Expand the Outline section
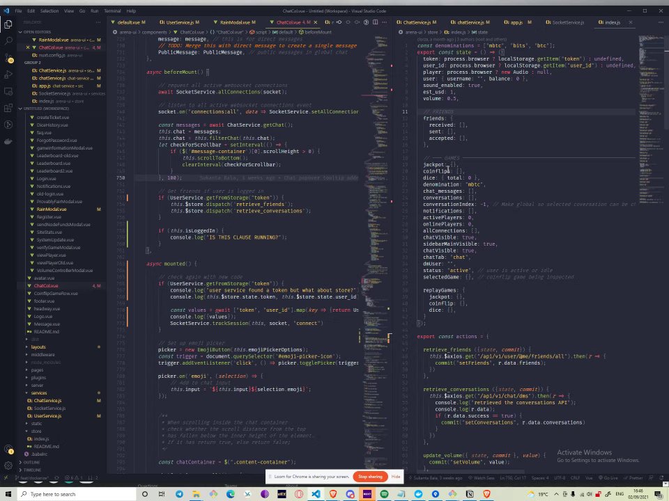 [31, 462]
